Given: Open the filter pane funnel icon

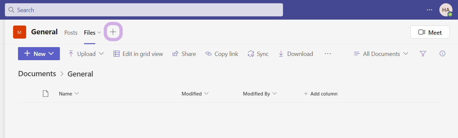Looking at the screenshot, I should (423, 54).
